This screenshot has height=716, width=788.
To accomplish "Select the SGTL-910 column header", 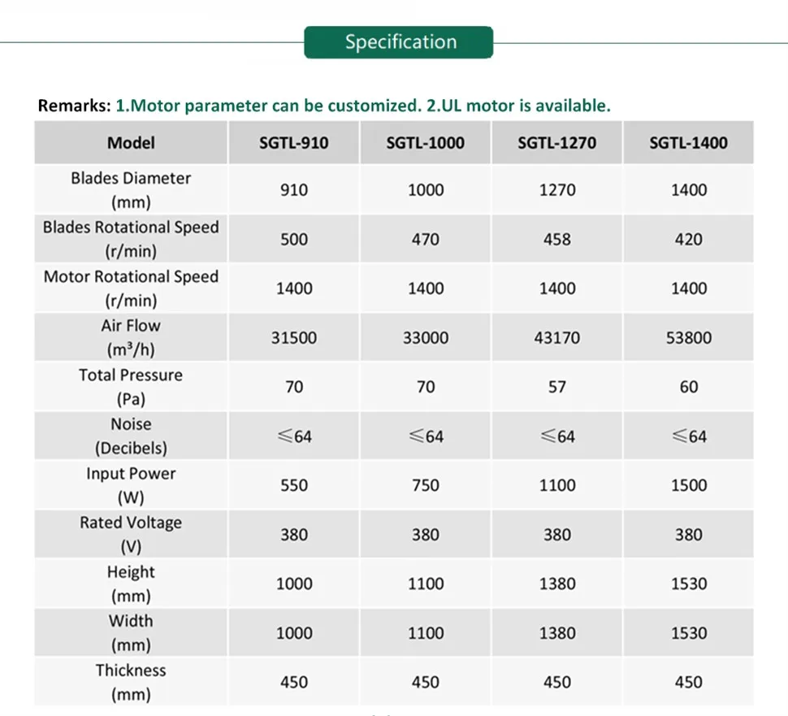I will point(294,143).
